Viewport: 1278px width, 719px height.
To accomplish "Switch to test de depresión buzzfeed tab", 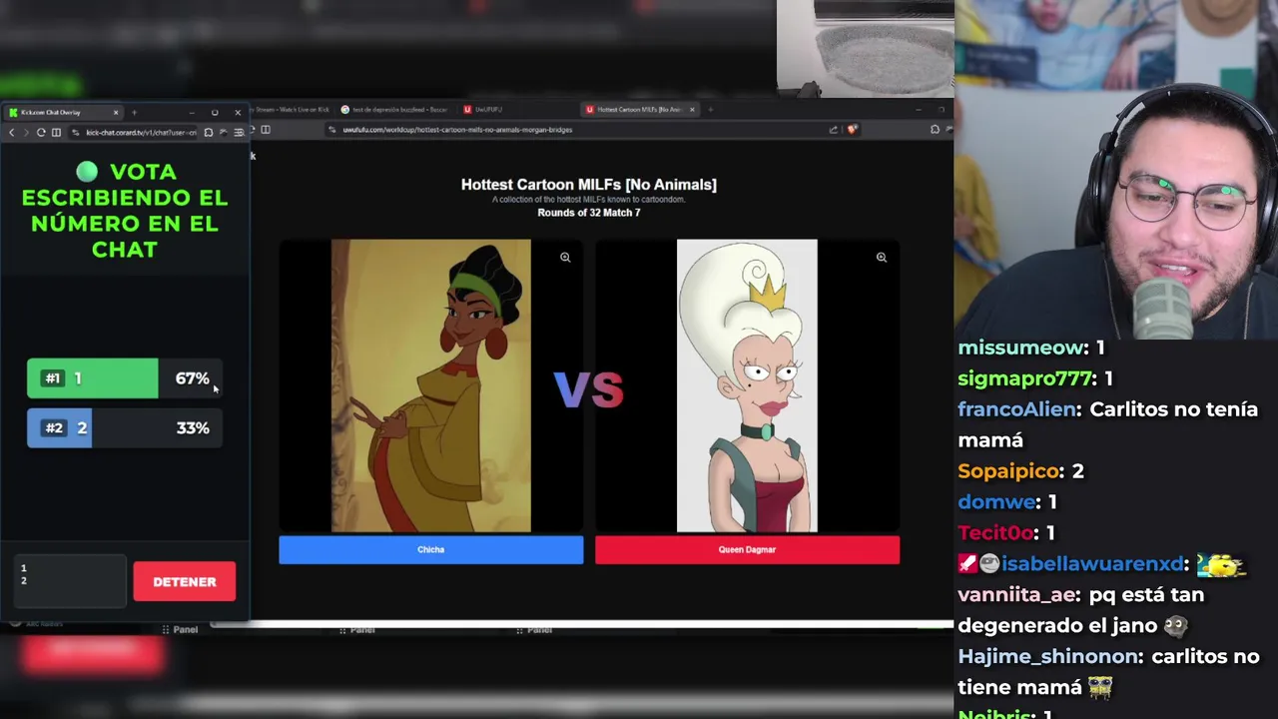I will [395, 109].
